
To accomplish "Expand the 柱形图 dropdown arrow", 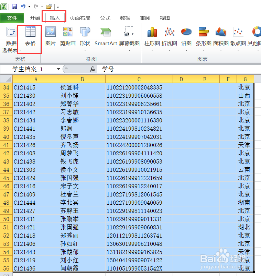I will click(x=152, y=50).
